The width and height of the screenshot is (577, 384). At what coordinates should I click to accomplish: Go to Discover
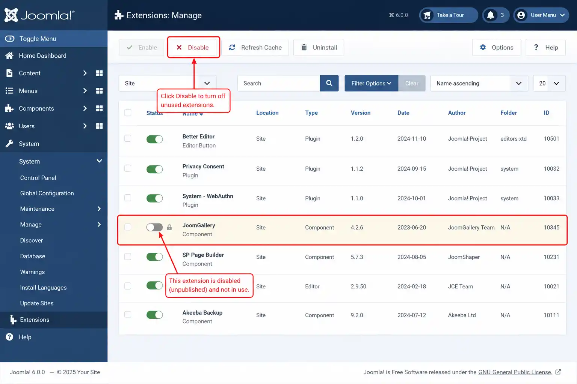[32, 240]
